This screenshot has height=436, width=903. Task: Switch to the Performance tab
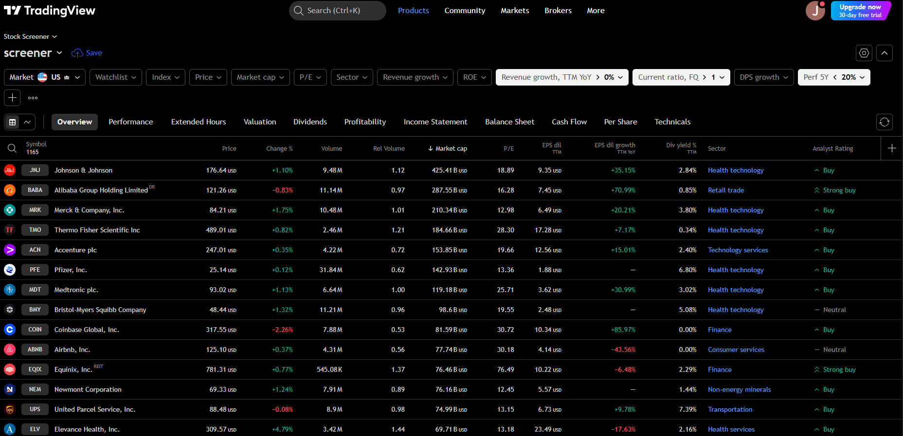pos(130,122)
